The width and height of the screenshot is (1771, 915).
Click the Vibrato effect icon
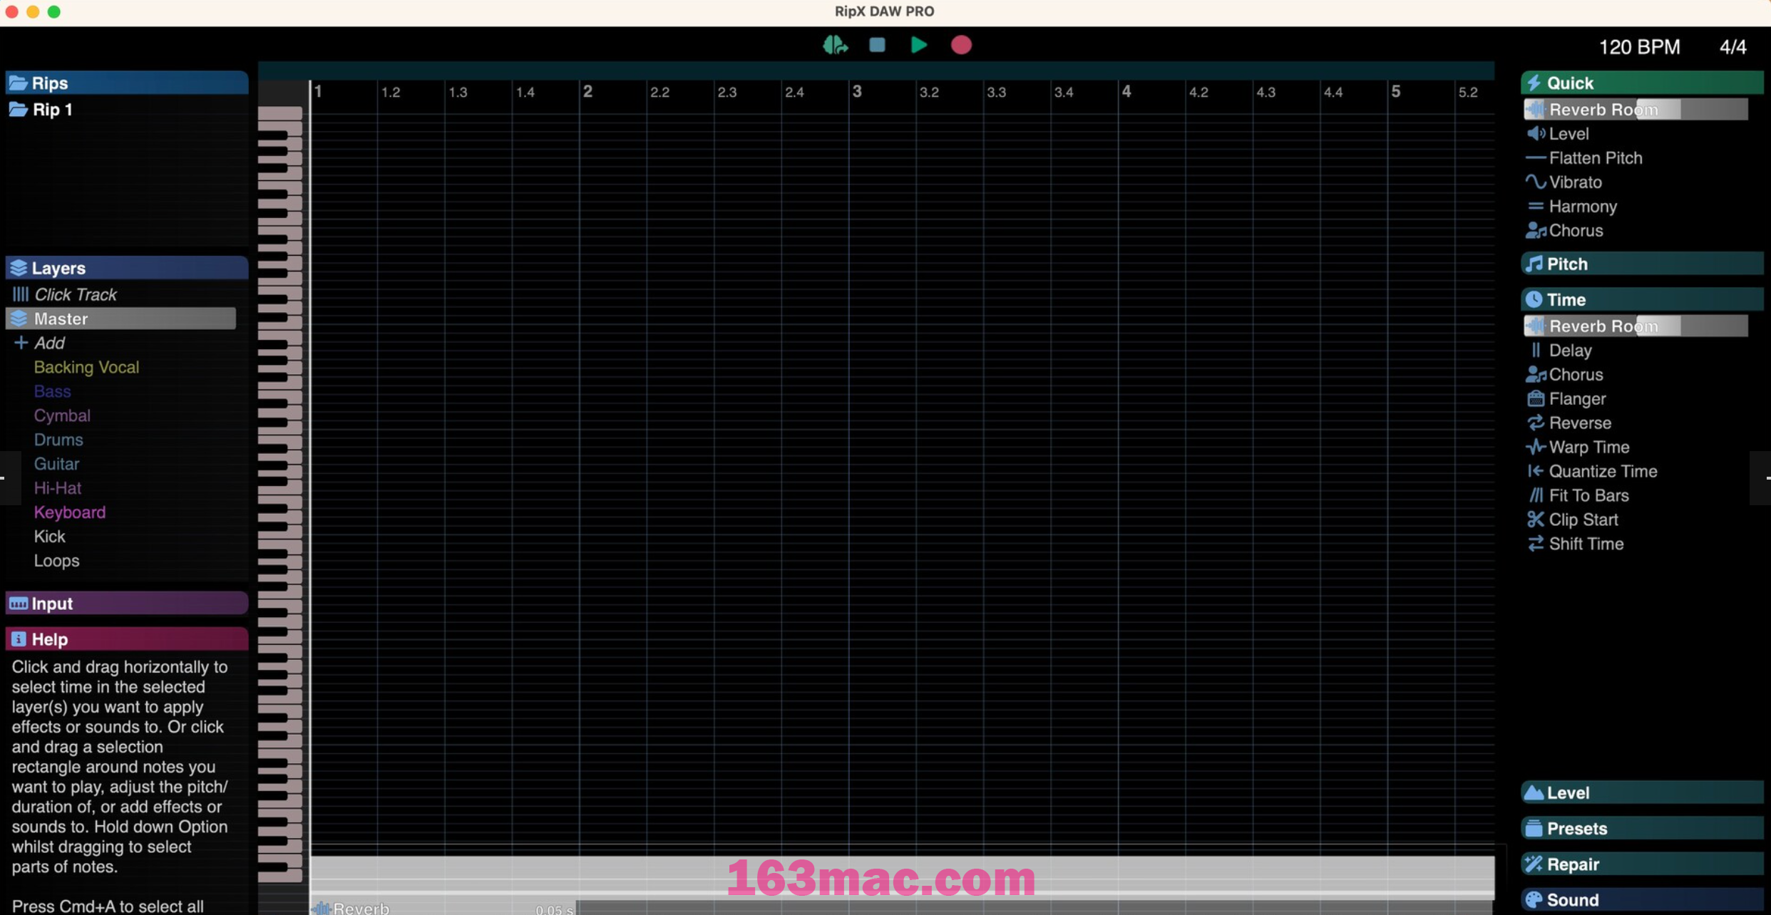tap(1534, 181)
